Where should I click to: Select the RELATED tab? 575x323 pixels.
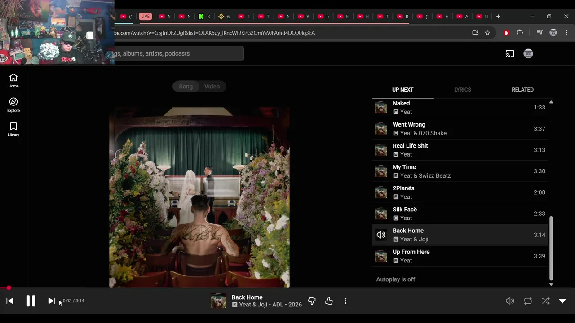(522, 90)
